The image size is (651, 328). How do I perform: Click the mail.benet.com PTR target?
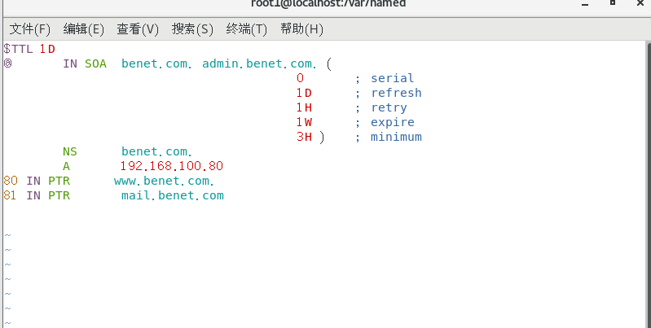172,195
